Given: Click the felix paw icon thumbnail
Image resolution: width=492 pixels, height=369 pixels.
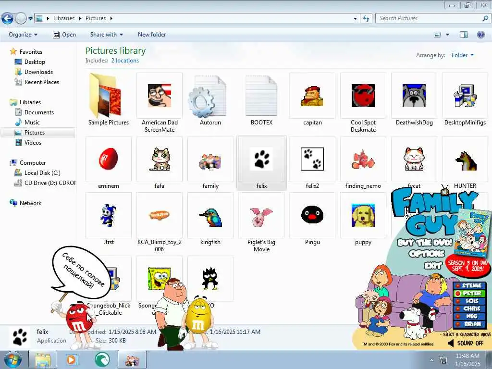Looking at the screenshot, I should pos(261,159).
